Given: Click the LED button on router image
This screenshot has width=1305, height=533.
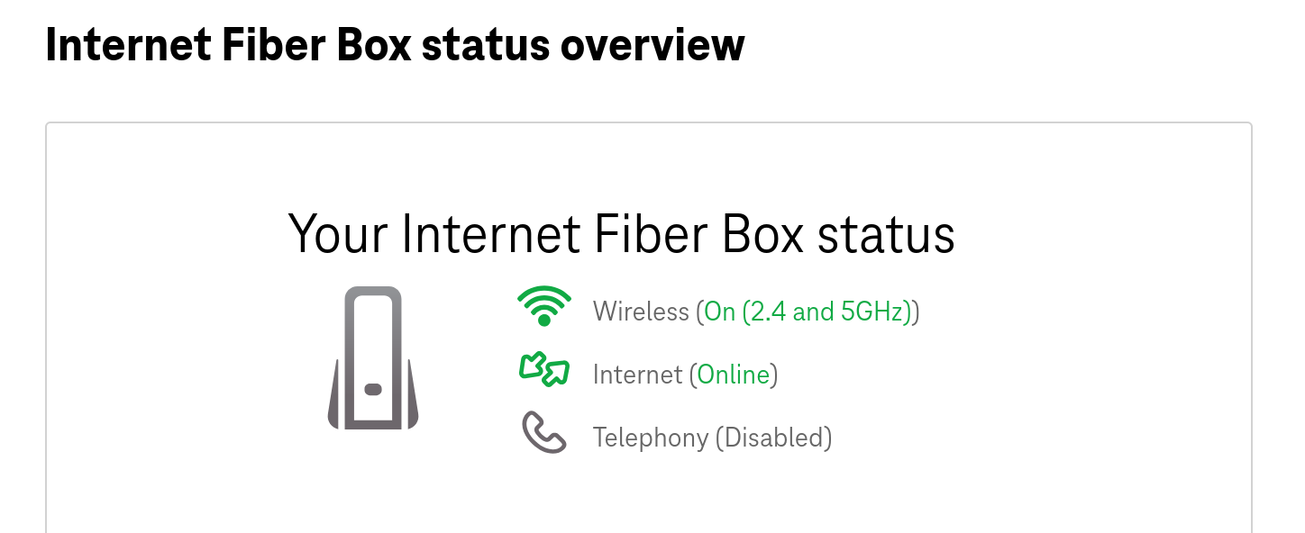Looking at the screenshot, I should tap(373, 390).
